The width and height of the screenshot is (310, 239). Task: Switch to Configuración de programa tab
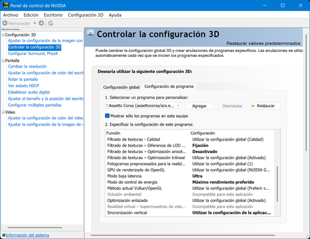coord(169,87)
